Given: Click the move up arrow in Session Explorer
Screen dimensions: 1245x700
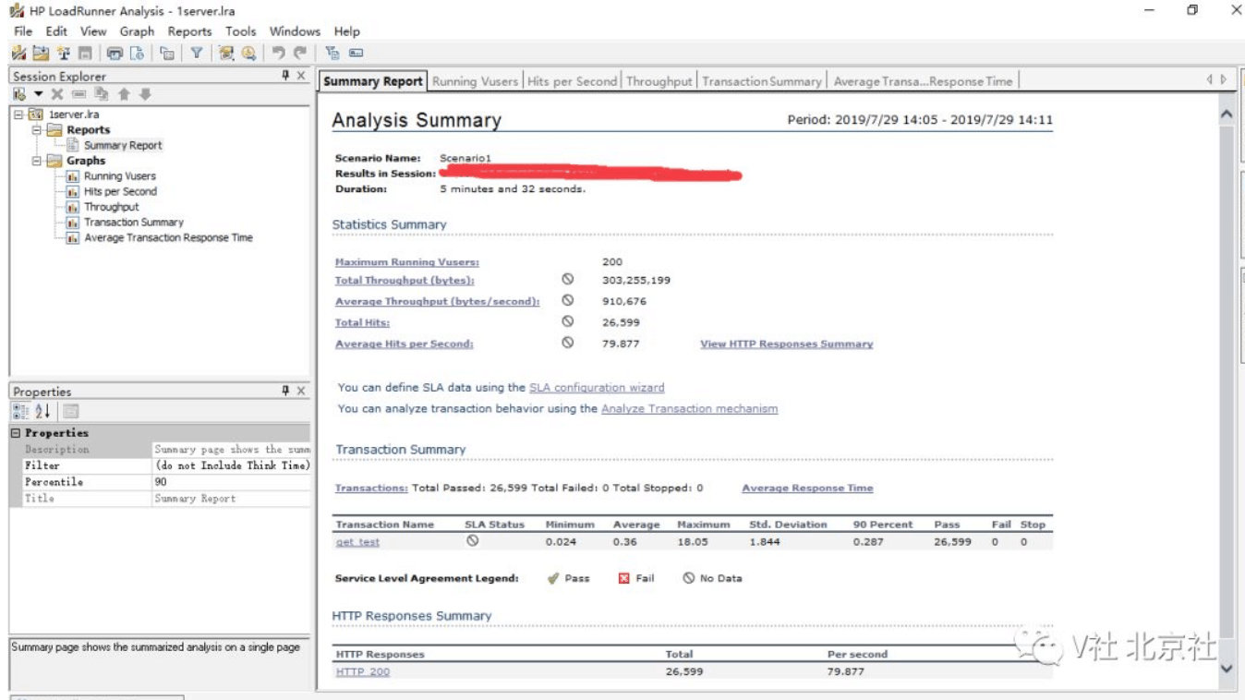Looking at the screenshot, I should click(124, 94).
